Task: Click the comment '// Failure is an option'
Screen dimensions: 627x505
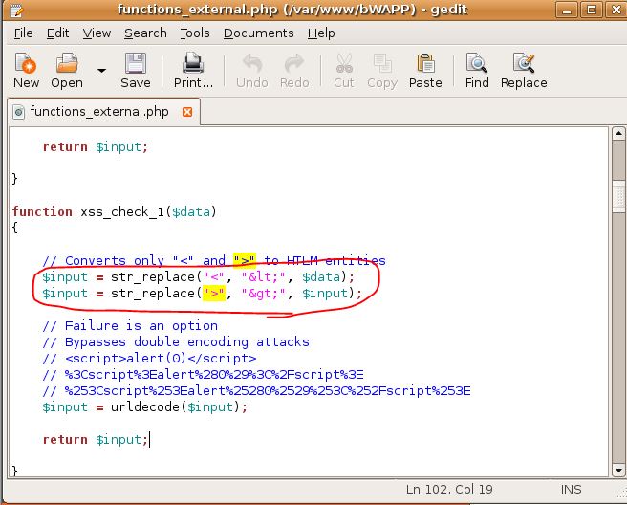Action: (x=130, y=326)
